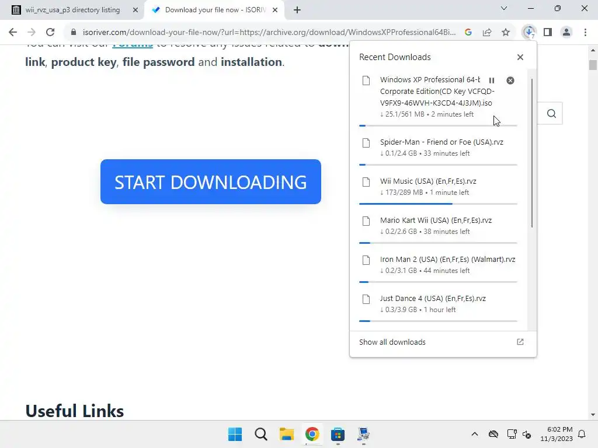Go forward to the next page
The width and height of the screenshot is (598, 448).
tap(32, 32)
